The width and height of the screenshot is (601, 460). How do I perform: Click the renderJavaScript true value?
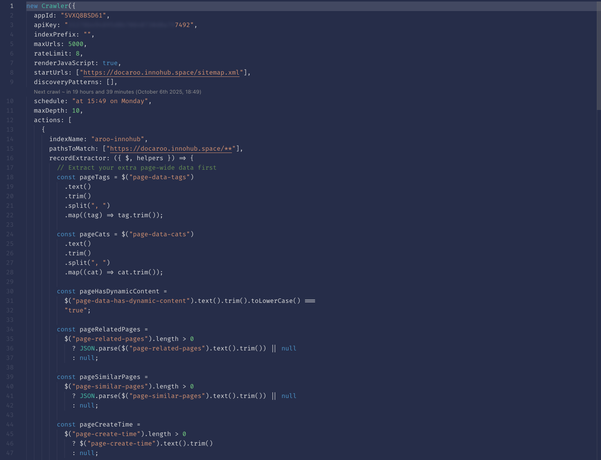110,63
